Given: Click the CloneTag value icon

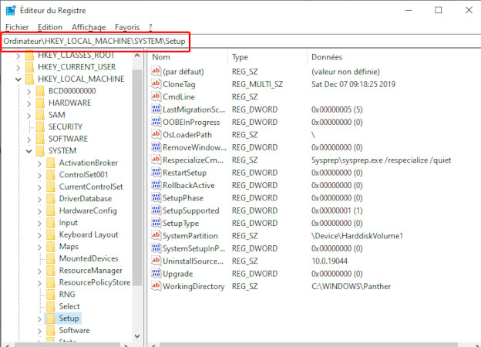Looking at the screenshot, I should (x=156, y=84).
